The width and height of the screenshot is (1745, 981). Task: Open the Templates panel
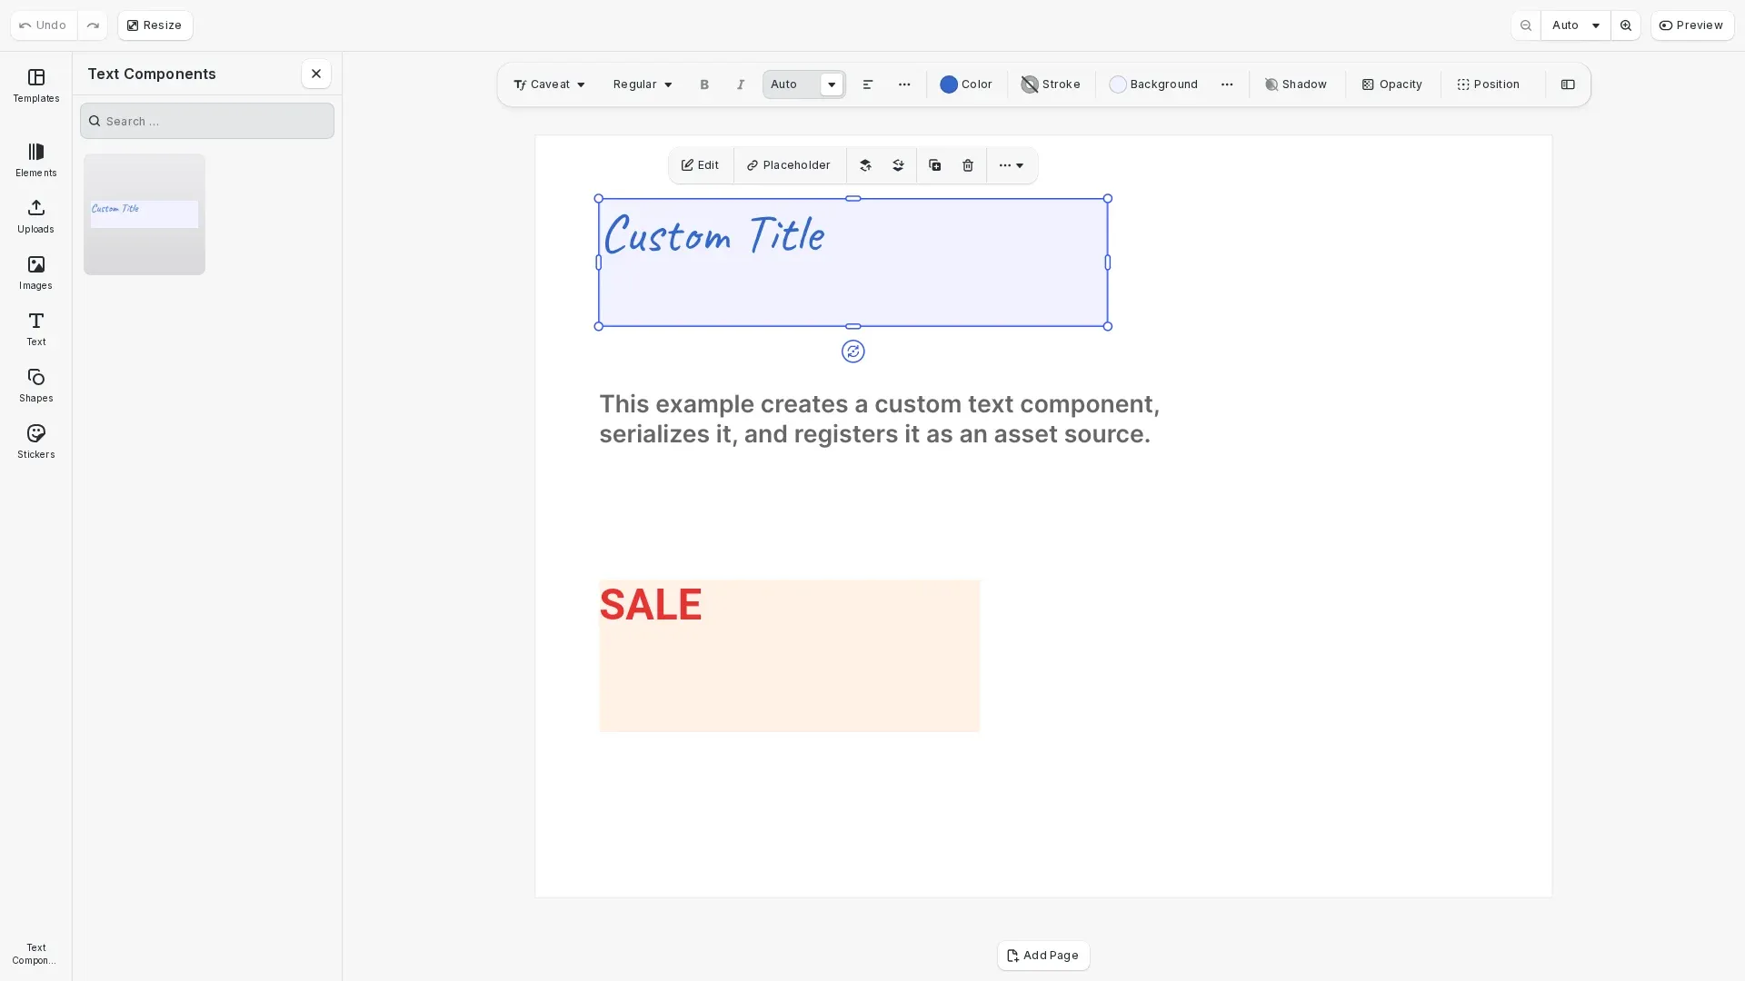pos(35,84)
